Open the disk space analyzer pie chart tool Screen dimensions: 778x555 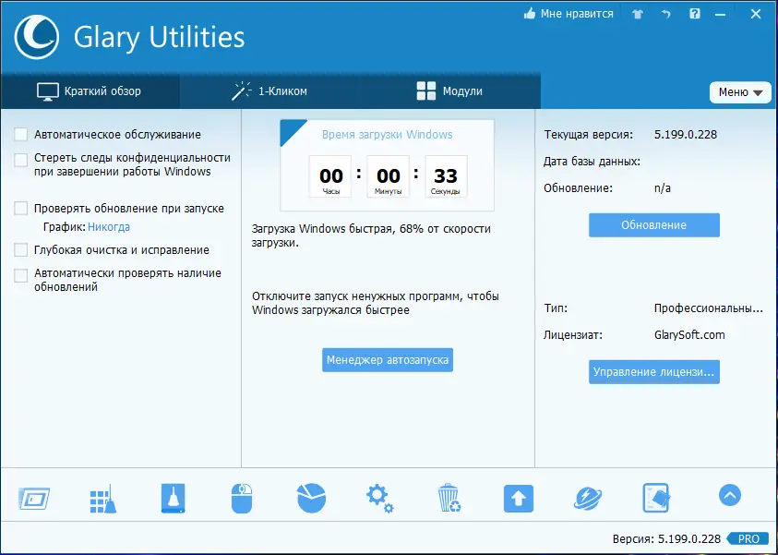(x=310, y=497)
